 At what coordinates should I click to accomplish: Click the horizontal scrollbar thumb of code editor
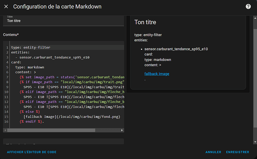click(51, 130)
